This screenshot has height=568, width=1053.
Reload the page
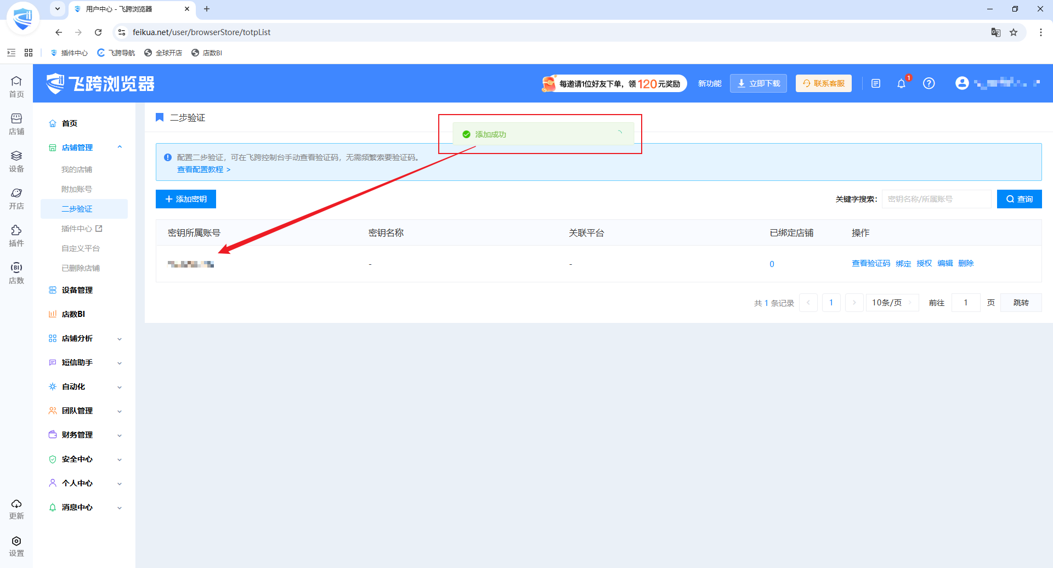pos(98,32)
